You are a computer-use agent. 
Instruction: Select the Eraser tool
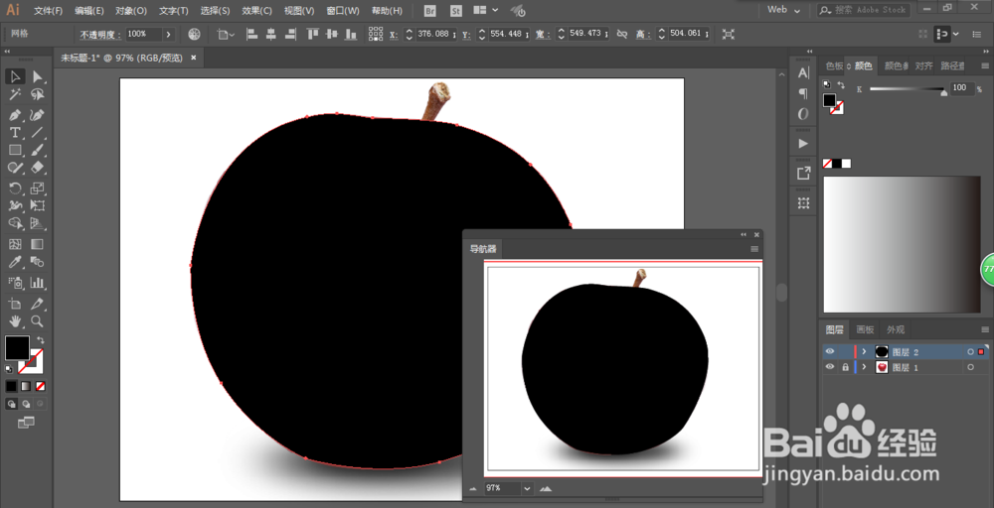click(38, 167)
